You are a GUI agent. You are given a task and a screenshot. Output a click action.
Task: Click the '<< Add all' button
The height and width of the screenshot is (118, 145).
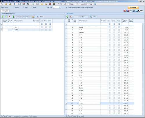(x=81, y=17)
